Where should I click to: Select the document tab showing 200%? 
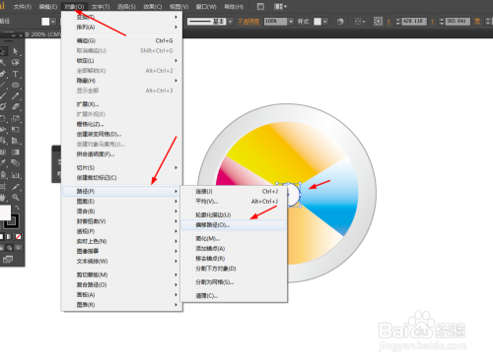click(x=42, y=34)
